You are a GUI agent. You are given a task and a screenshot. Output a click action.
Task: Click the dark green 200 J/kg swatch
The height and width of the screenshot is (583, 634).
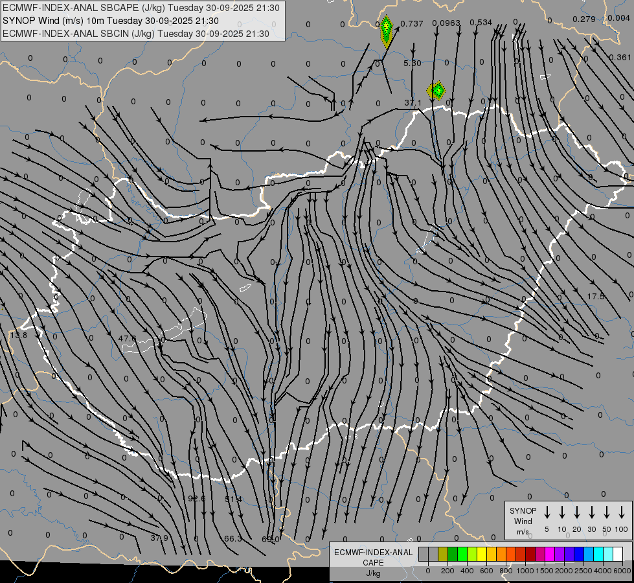[x=453, y=554]
